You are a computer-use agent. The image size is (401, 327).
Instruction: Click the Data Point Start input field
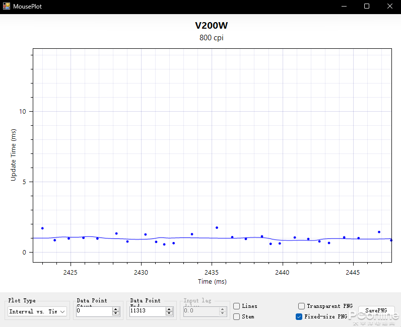[94, 311]
